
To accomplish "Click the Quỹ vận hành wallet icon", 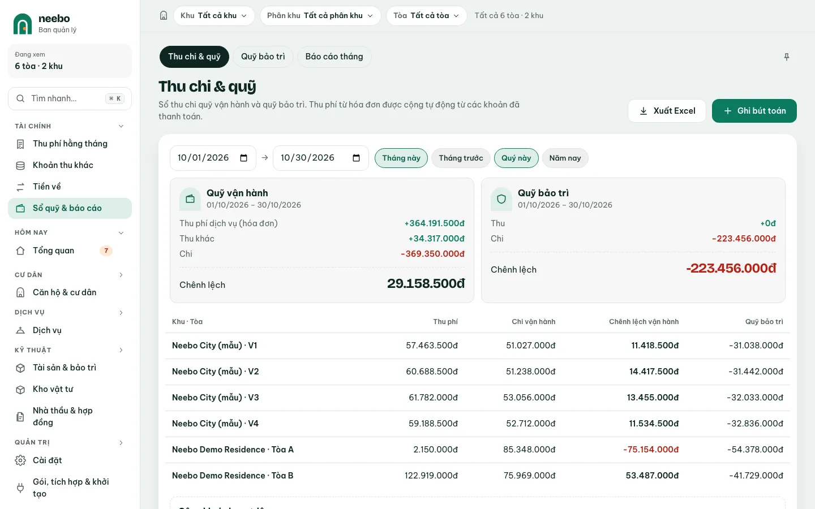I will [190, 199].
